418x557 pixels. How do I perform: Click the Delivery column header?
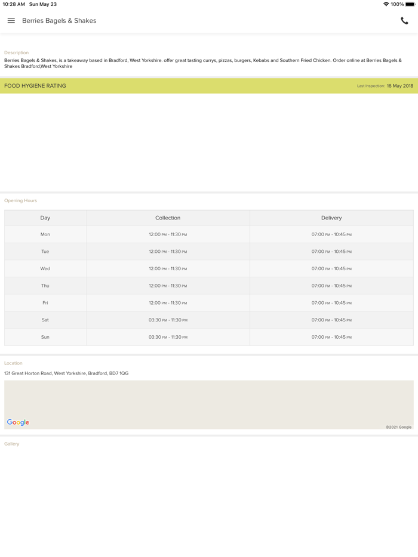[331, 218]
